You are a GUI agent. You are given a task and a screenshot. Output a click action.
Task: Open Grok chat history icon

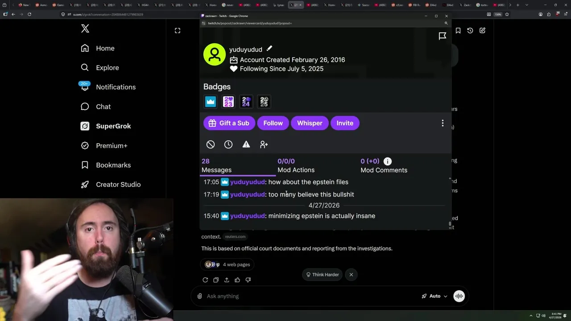pyautogui.click(x=470, y=30)
